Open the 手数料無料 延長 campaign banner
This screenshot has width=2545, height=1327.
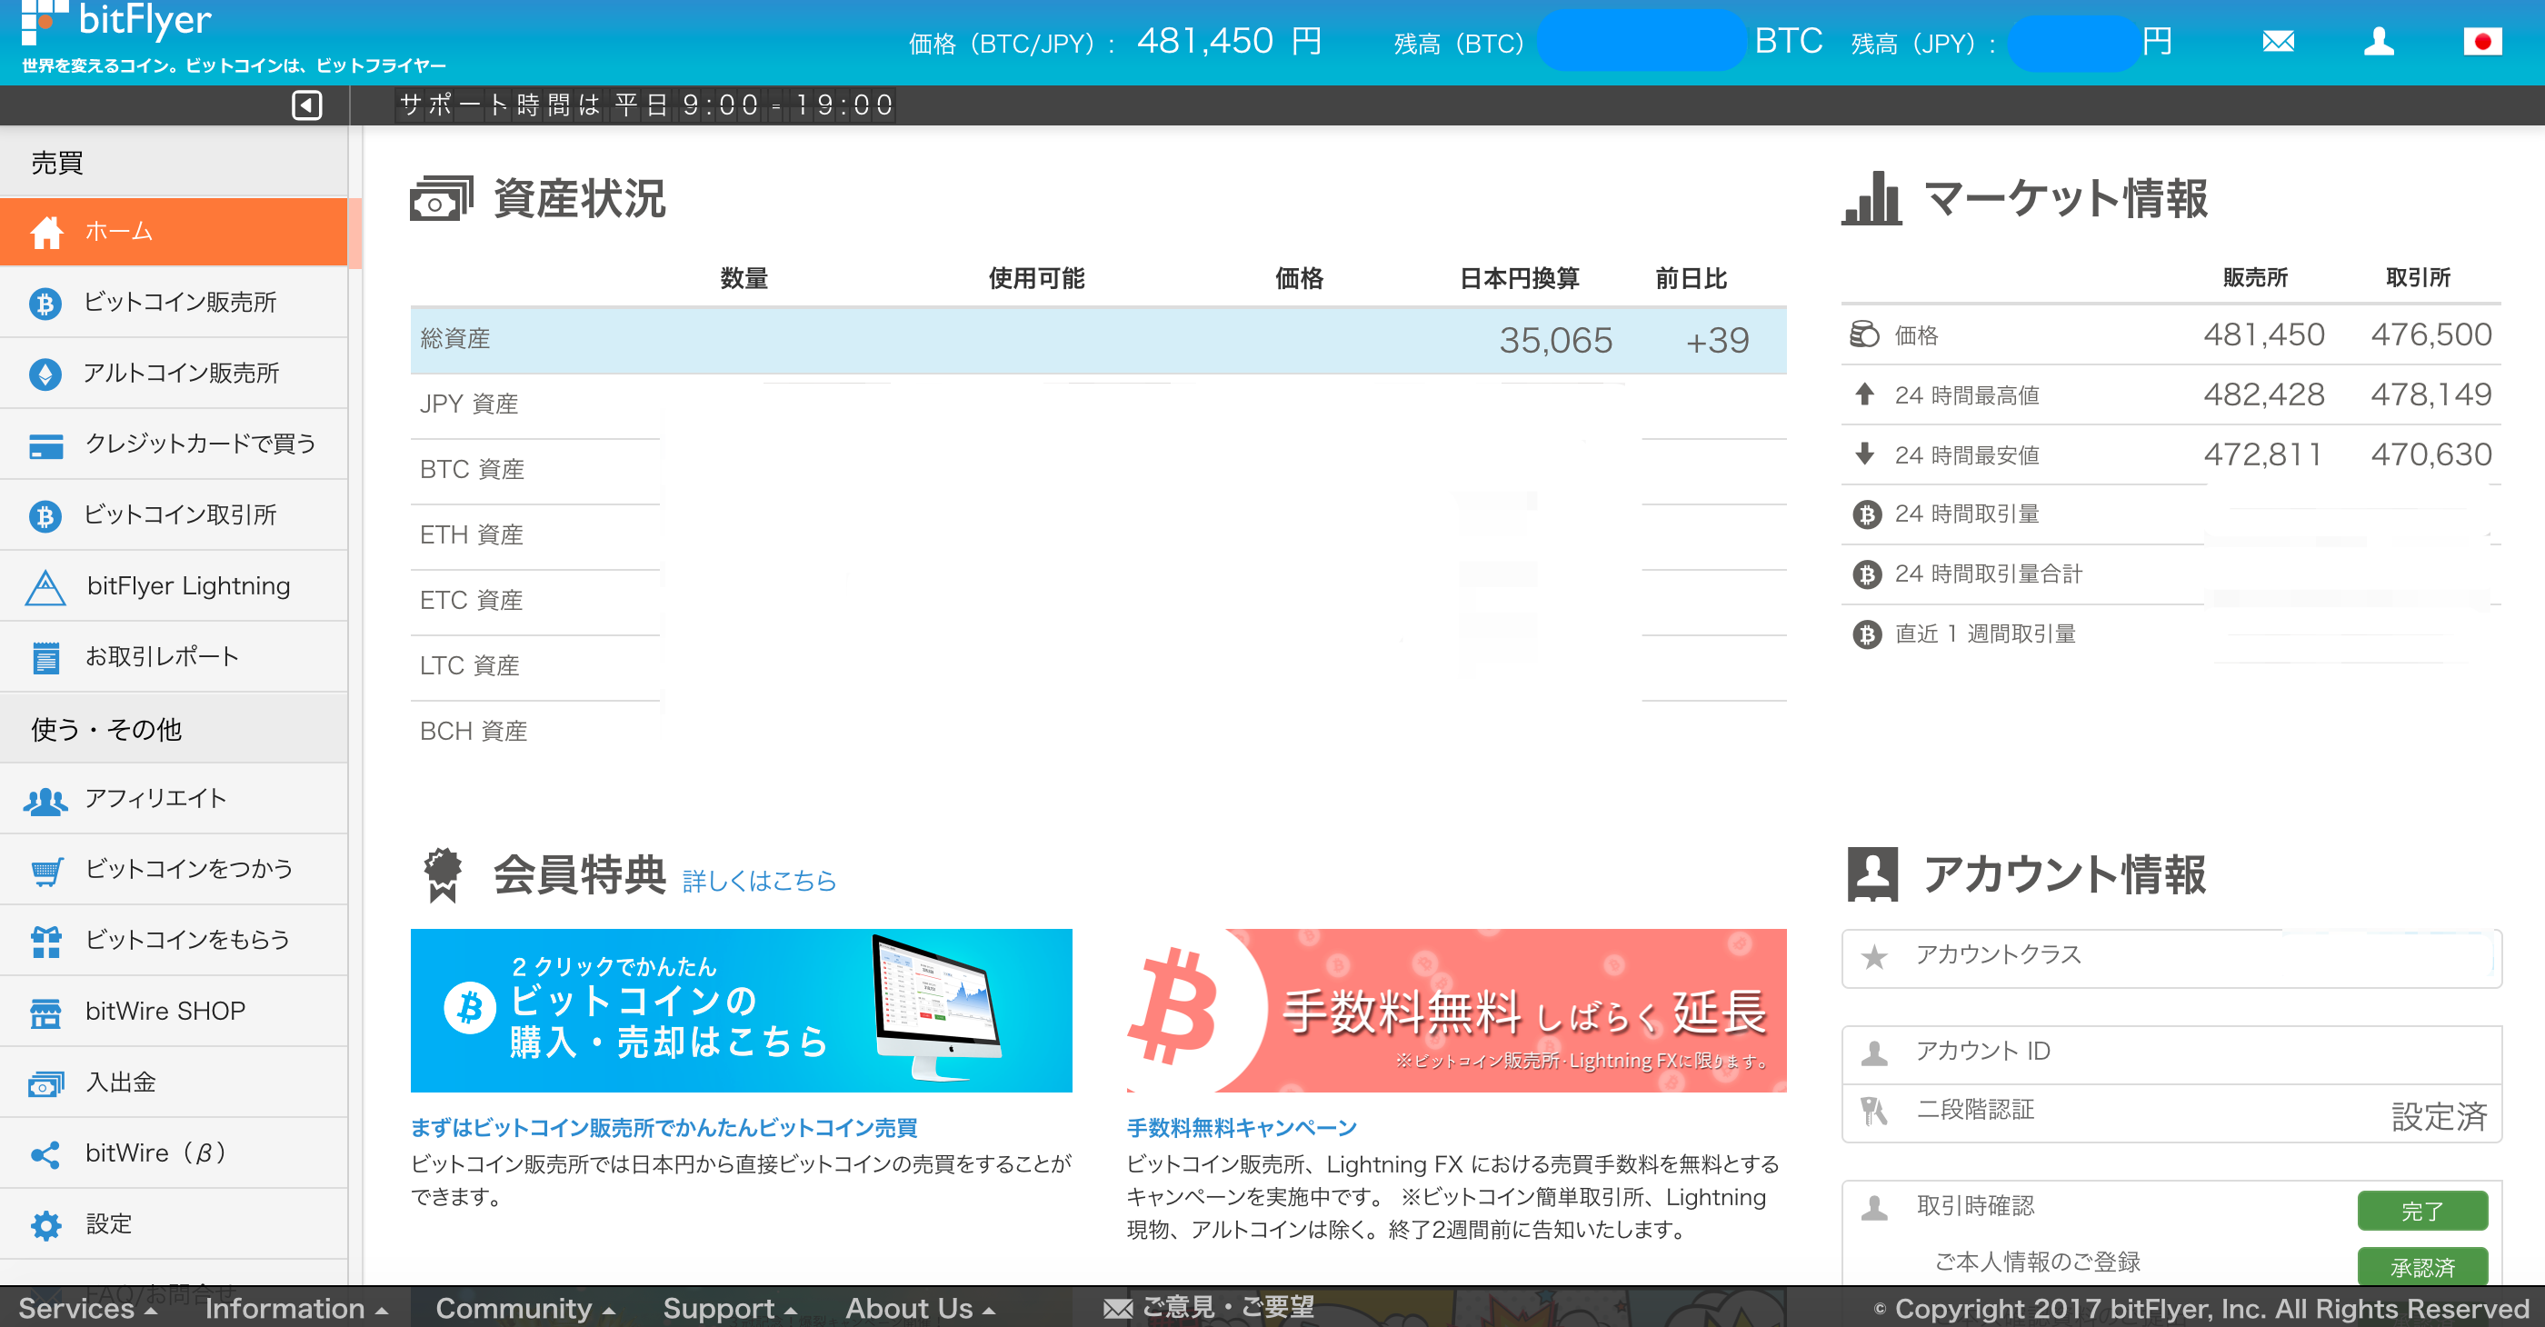tap(1456, 1010)
